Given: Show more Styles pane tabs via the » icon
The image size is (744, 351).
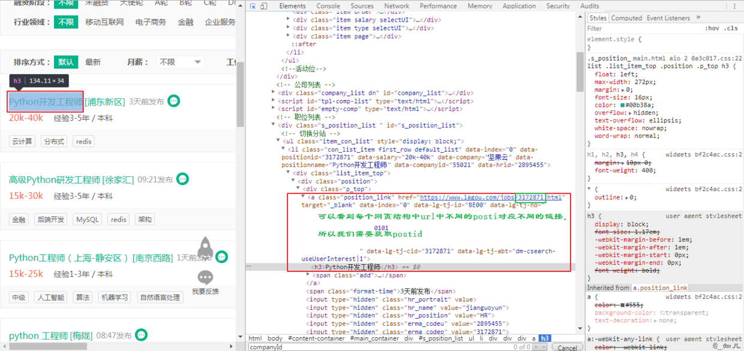Looking at the screenshot, I should coord(697,18).
